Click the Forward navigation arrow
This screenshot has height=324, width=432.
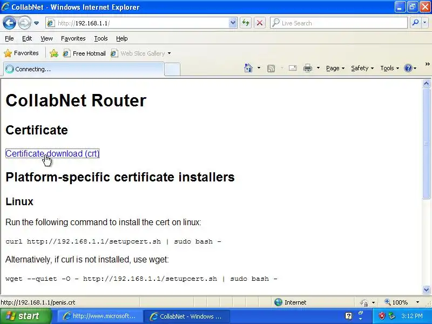pos(24,23)
